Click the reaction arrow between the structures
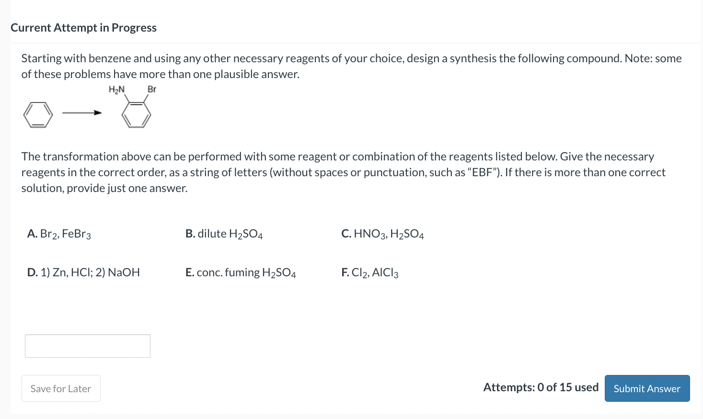 81,113
